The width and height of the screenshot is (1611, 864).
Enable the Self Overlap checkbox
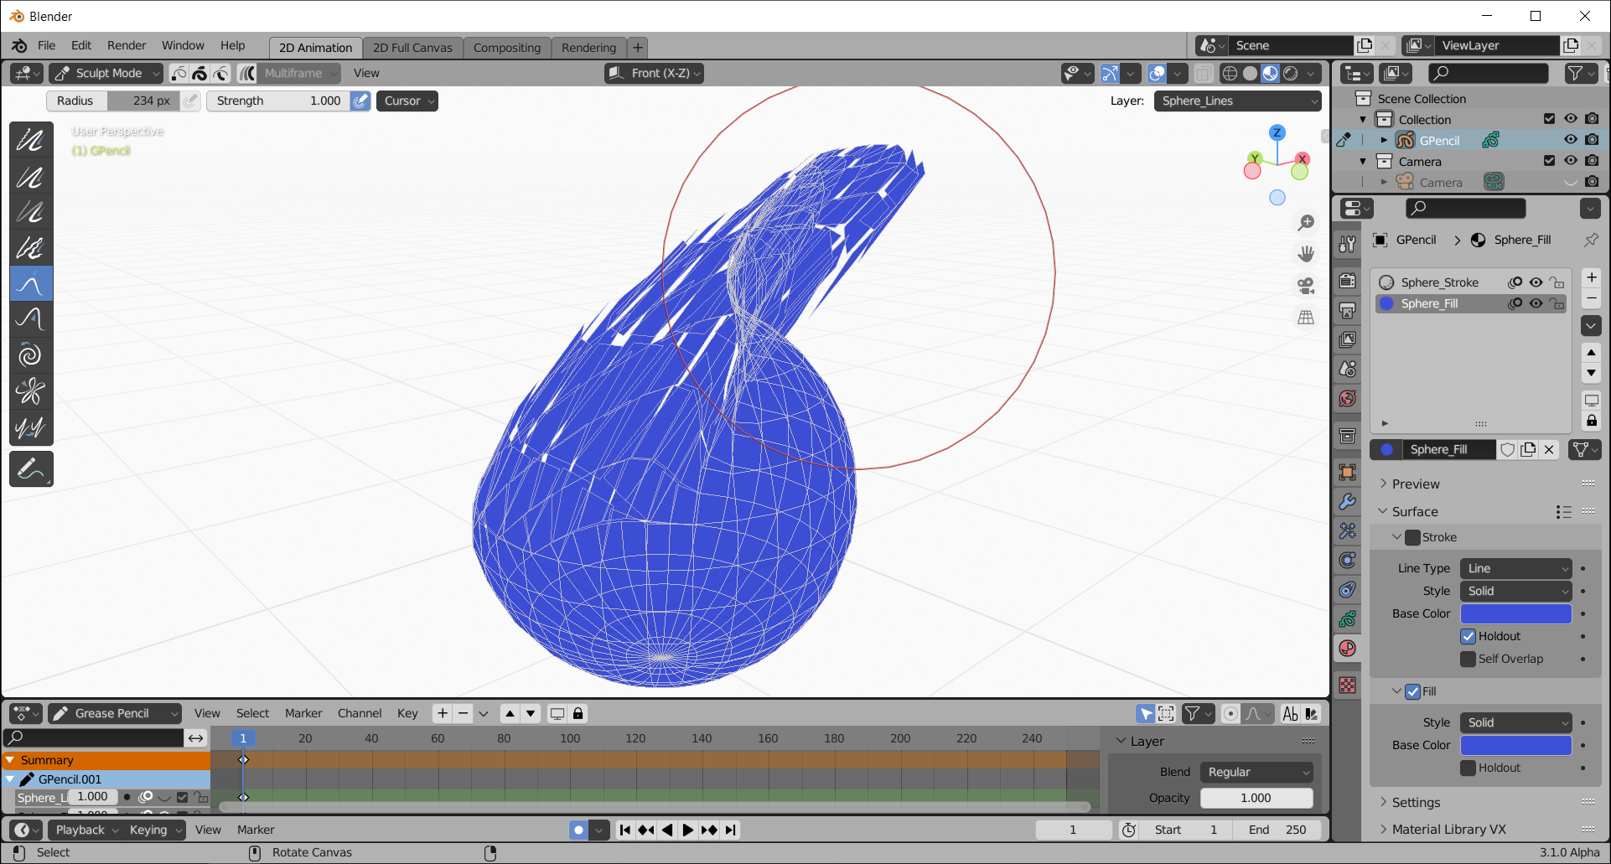click(1469, 659)
